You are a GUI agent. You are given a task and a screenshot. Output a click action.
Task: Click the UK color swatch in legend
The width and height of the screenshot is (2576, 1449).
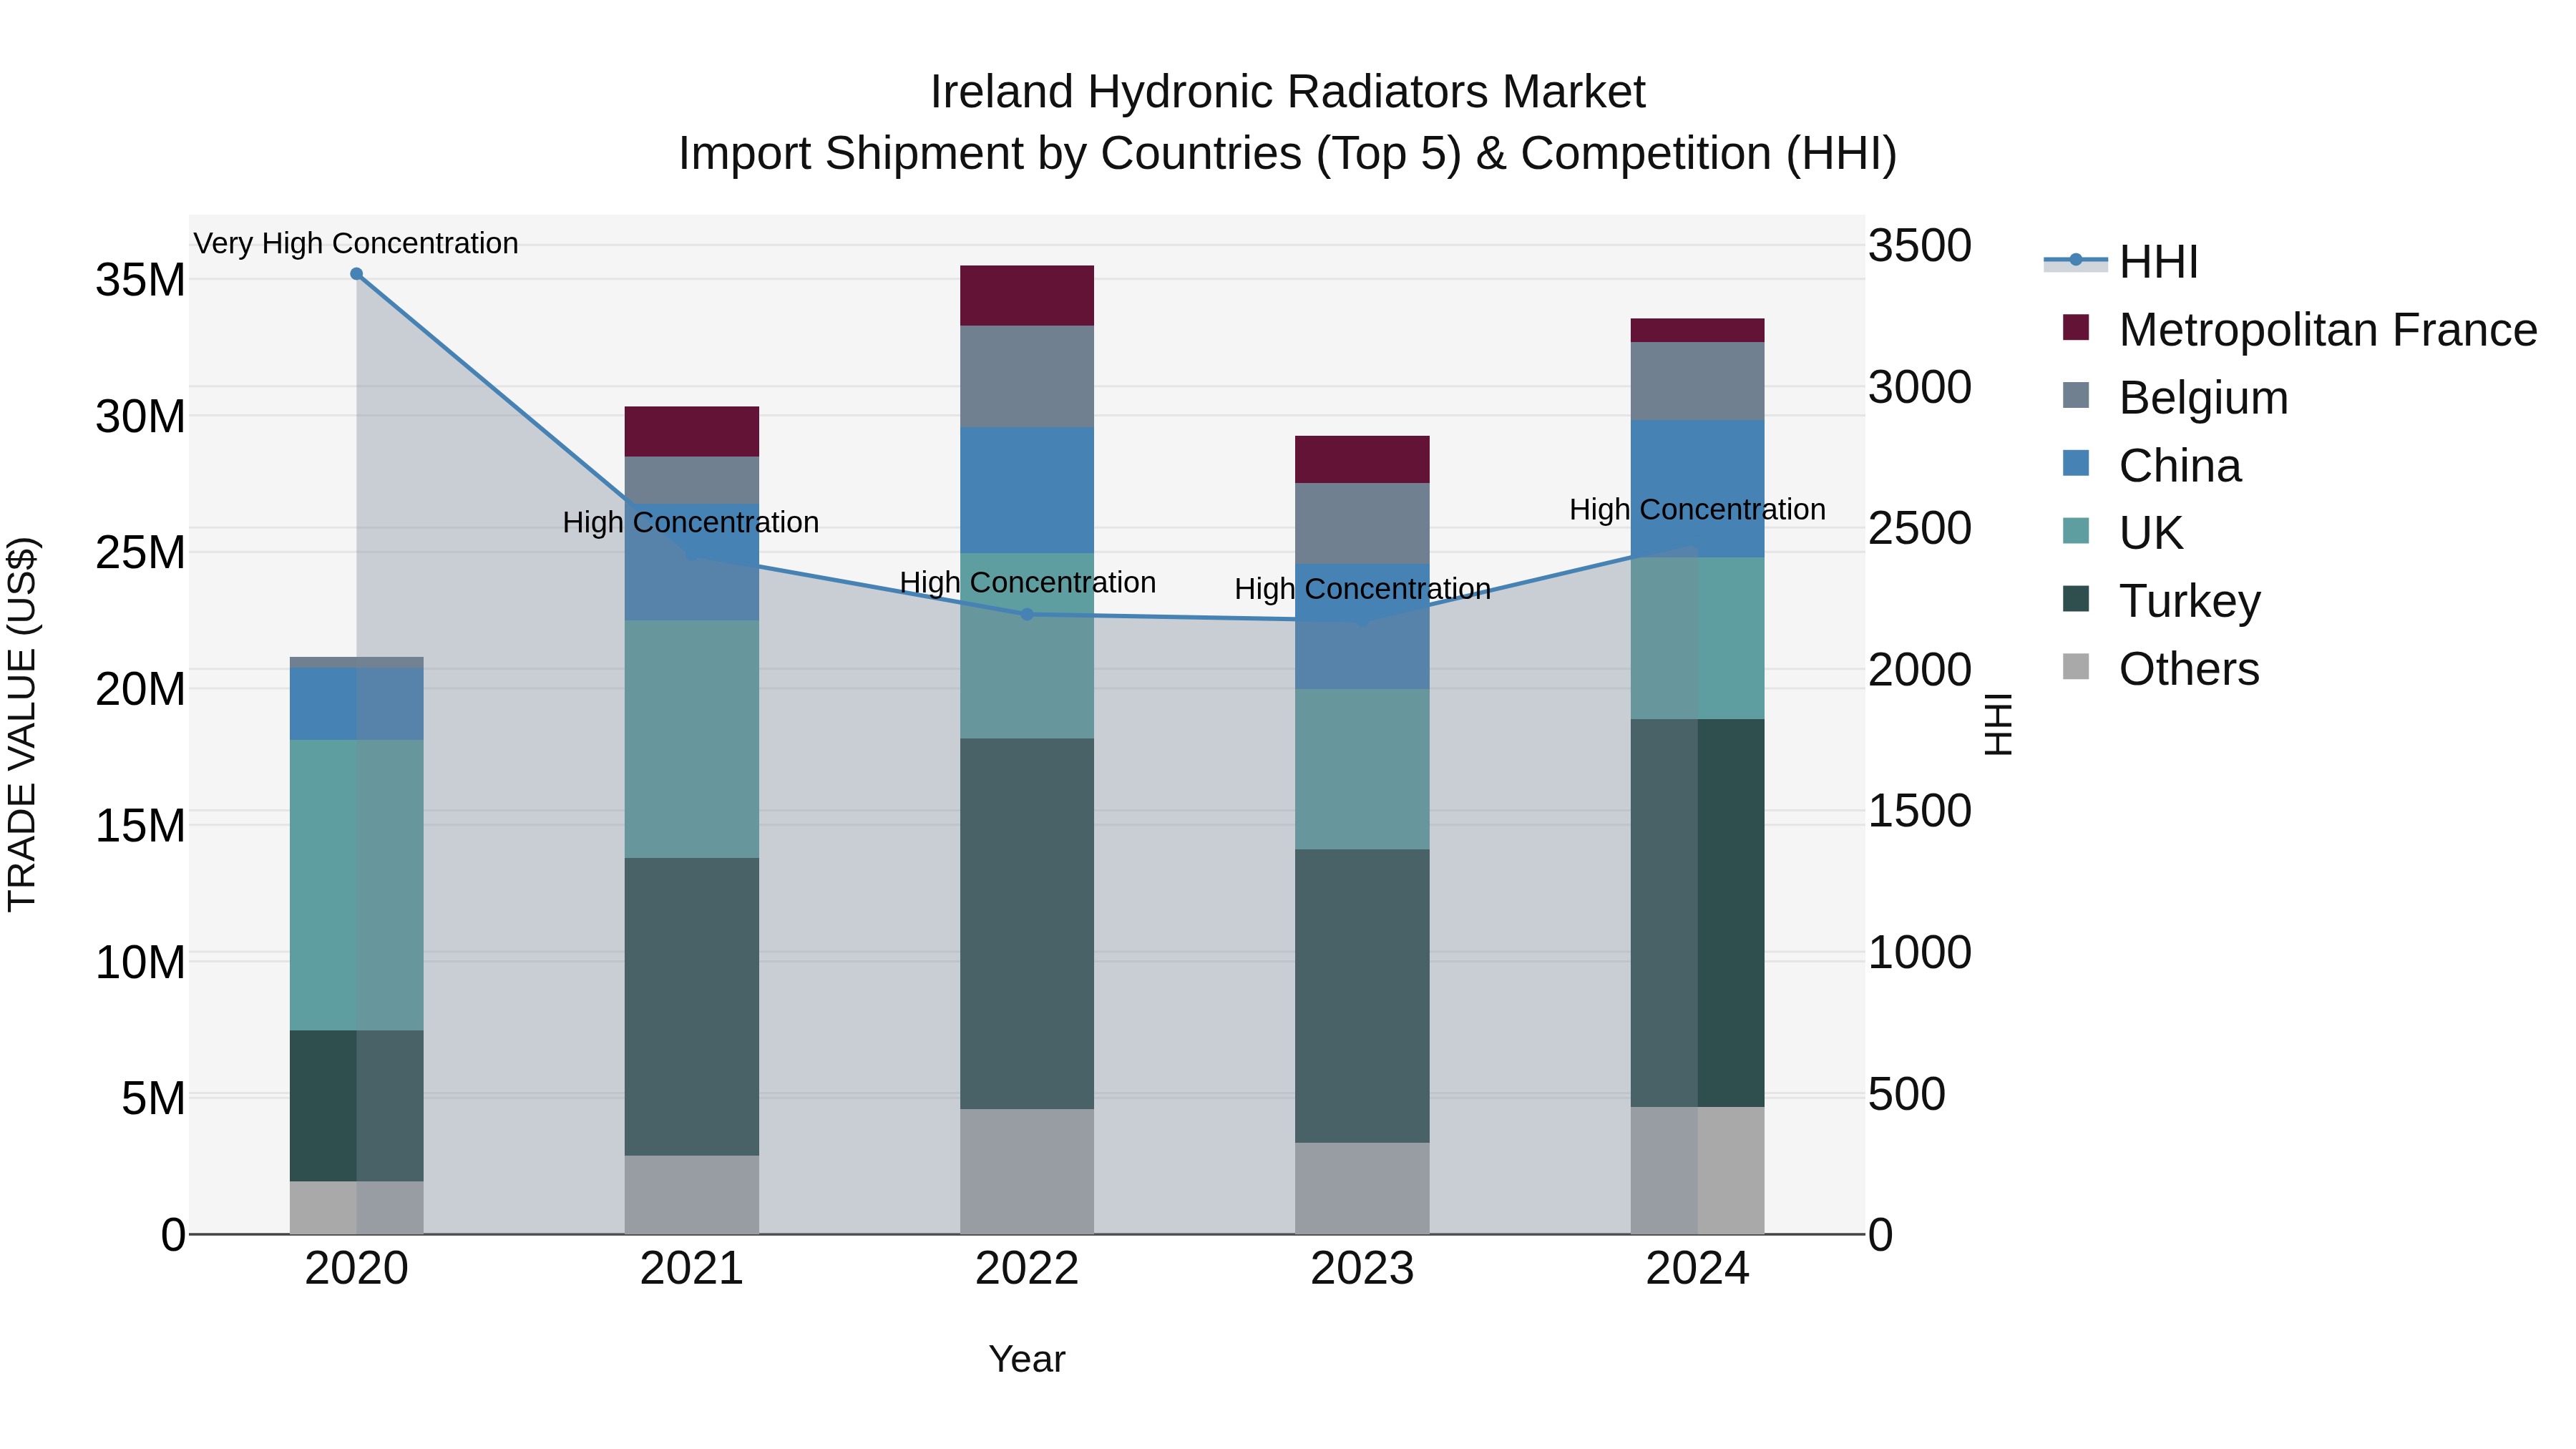[x=2076, y=530]
